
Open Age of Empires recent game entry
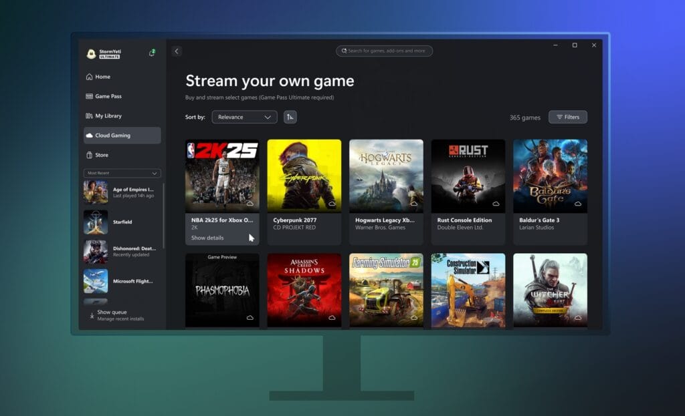point(122,192)
